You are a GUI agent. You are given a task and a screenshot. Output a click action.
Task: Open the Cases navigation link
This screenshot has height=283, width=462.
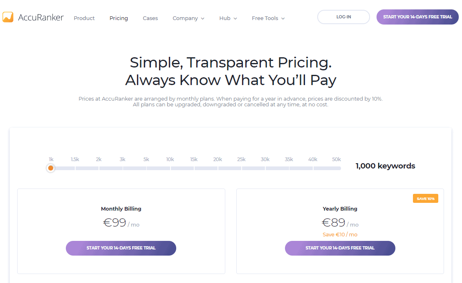click(x=150, y=18)
